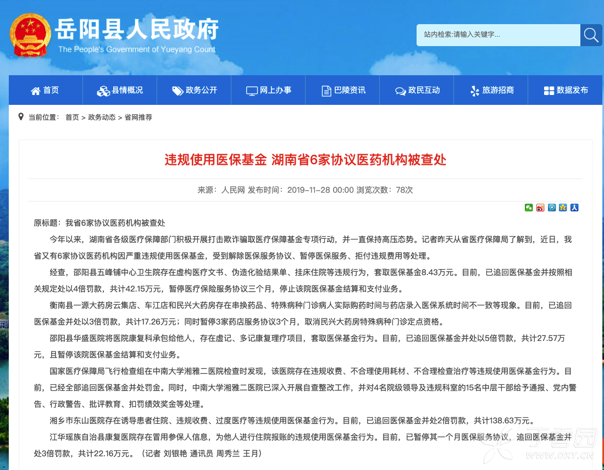Share article via the green WeChat icon
Screen dimensions: 604x470
tap(529, 208)
